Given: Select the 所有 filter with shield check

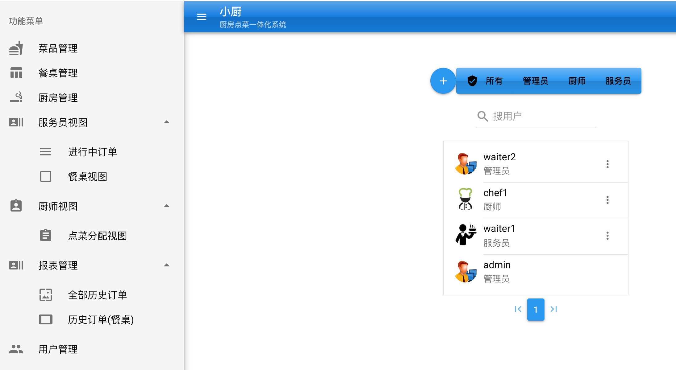Looking at the screenshot, I should point(486,81).
